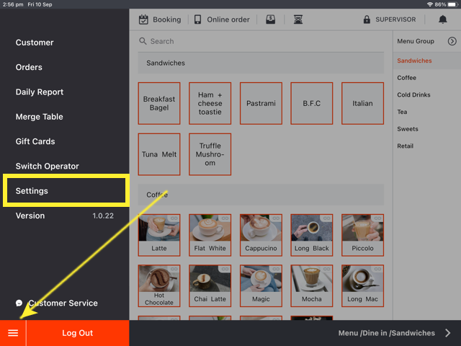The width and height of the screenshot is (461, 346).
Task: Tap the supervisor lock icon
Action: coord(367,19)
